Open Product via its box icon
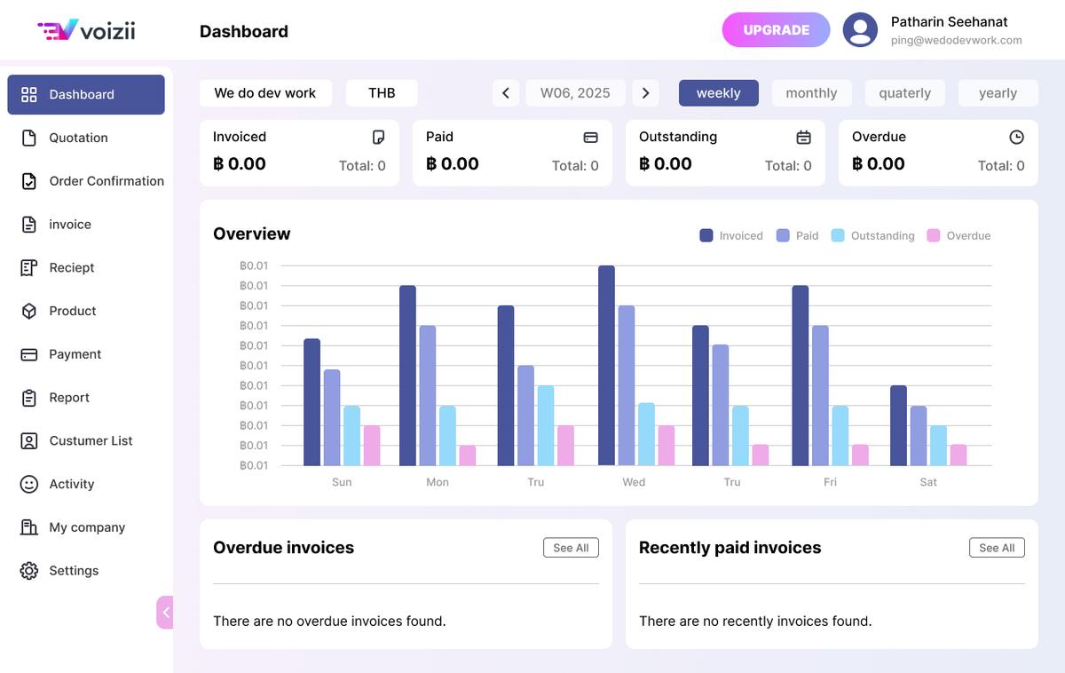 [x=29, y=311]
